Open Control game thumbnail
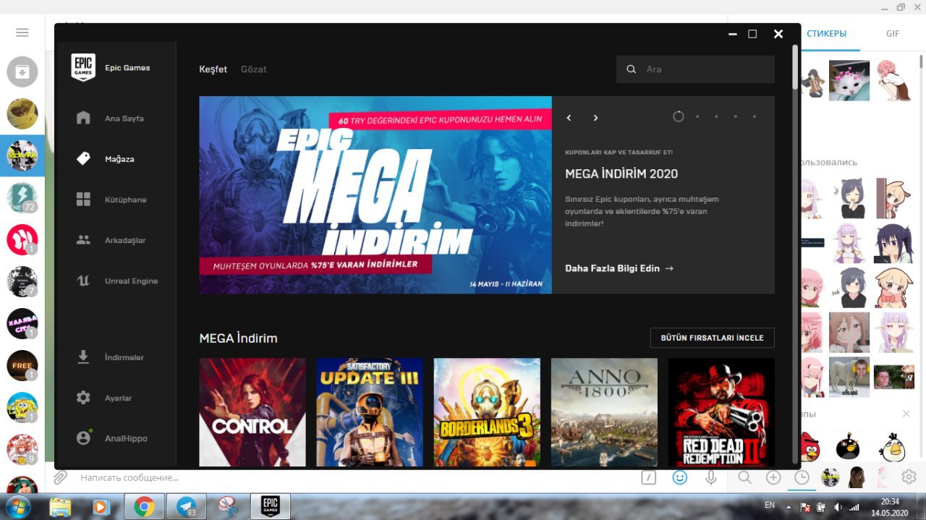Viewport: 926px width, 520px height. 252,412
